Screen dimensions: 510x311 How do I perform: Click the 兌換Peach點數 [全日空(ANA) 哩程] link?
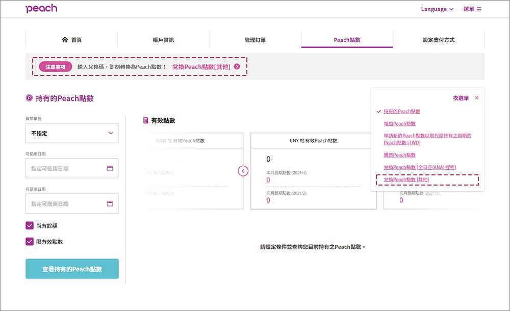[x=420, y=167]
